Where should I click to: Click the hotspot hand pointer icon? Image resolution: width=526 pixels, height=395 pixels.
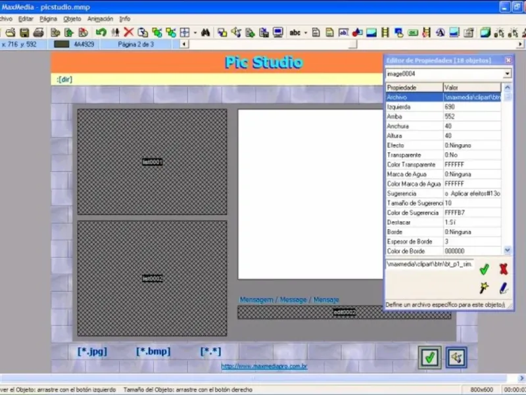pos(399,32)
